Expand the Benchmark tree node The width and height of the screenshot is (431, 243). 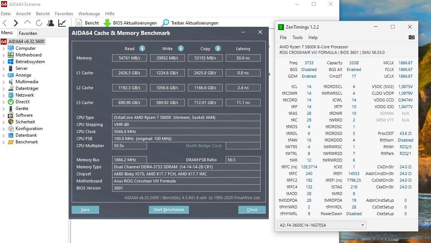(x=4, y=142)
